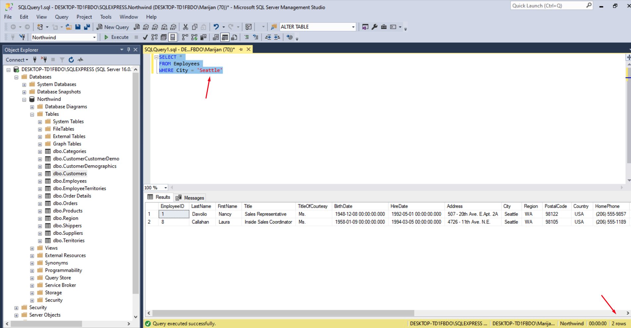
Task: Click Display Estimated Execution Plan icon
Action: 154,37
